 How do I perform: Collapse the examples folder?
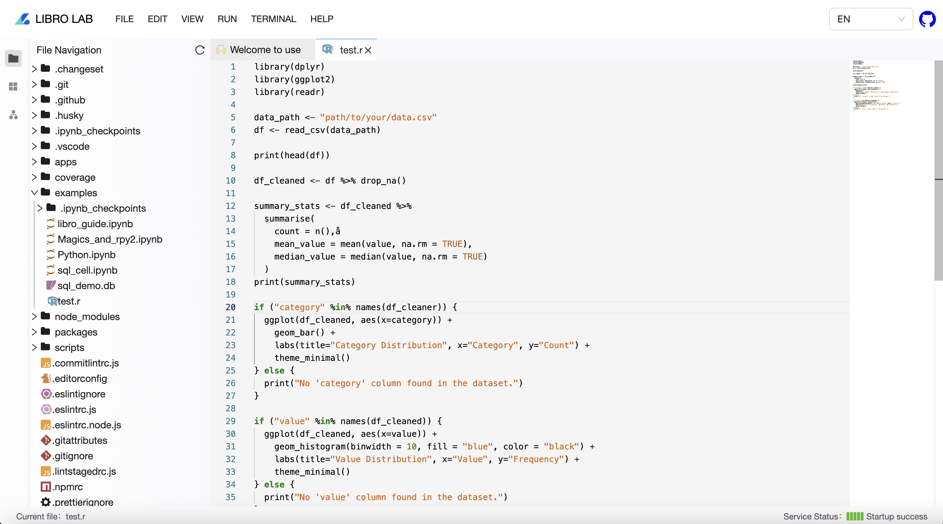tap(34, 192)
